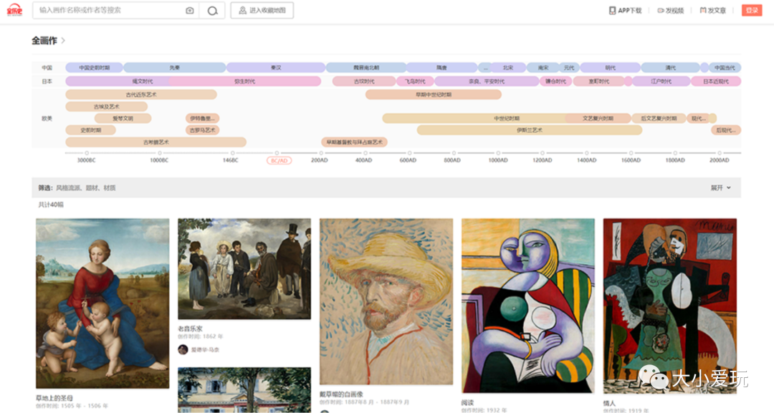Image resolution: width=774 pixels, height=413 pixels.
Task: Expand the filter panel with 展开
Action: pyautogui.click(x=720, y=188)
